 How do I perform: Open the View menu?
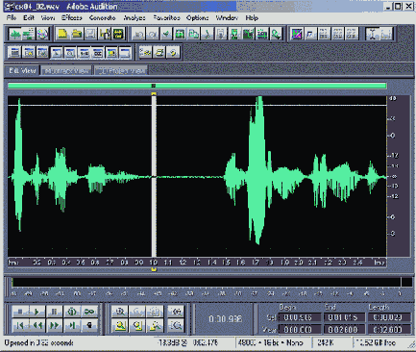[48, 18]
